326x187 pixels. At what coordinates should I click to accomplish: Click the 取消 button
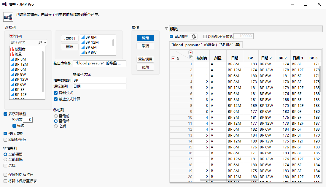tap(145, 46)
